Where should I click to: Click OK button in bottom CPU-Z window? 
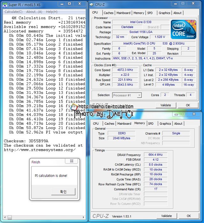(189, 216)
